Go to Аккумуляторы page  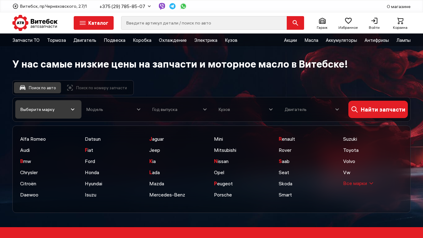(x=341, y=40)
